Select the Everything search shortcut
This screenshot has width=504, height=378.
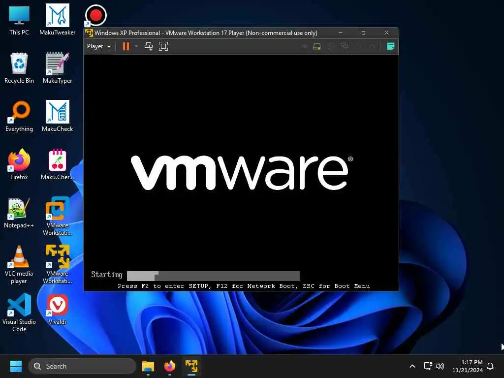click(x=19, y=116)
